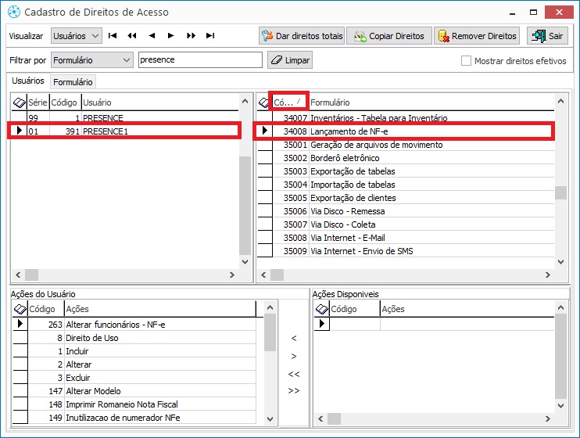Select form 35003 Exportação de tabelas
Viewport: 580px width, 438px height.
tap(406, 171)
